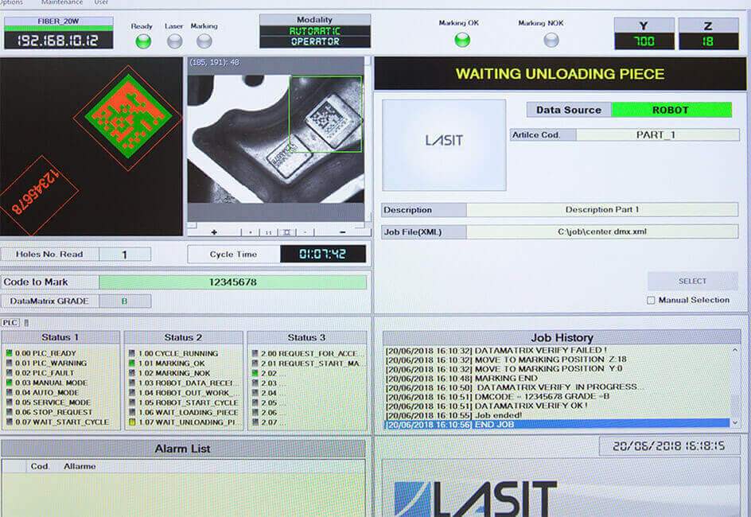
Task: Open the PLC panel button above Status 1
Action: pyautogui.click(x=10, y=323)
